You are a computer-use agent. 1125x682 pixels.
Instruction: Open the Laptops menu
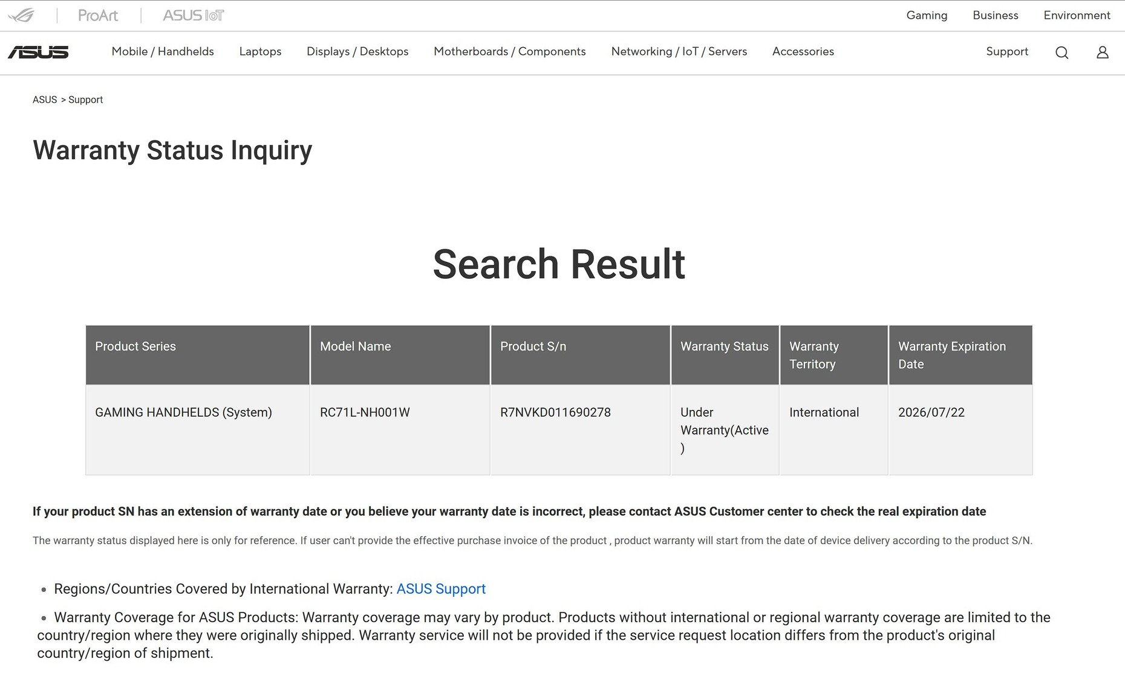pyautogui.click(x=260, y=51)
